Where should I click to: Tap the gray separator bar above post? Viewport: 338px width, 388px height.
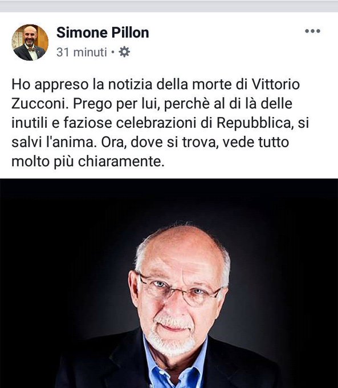(x=169, y=6)
